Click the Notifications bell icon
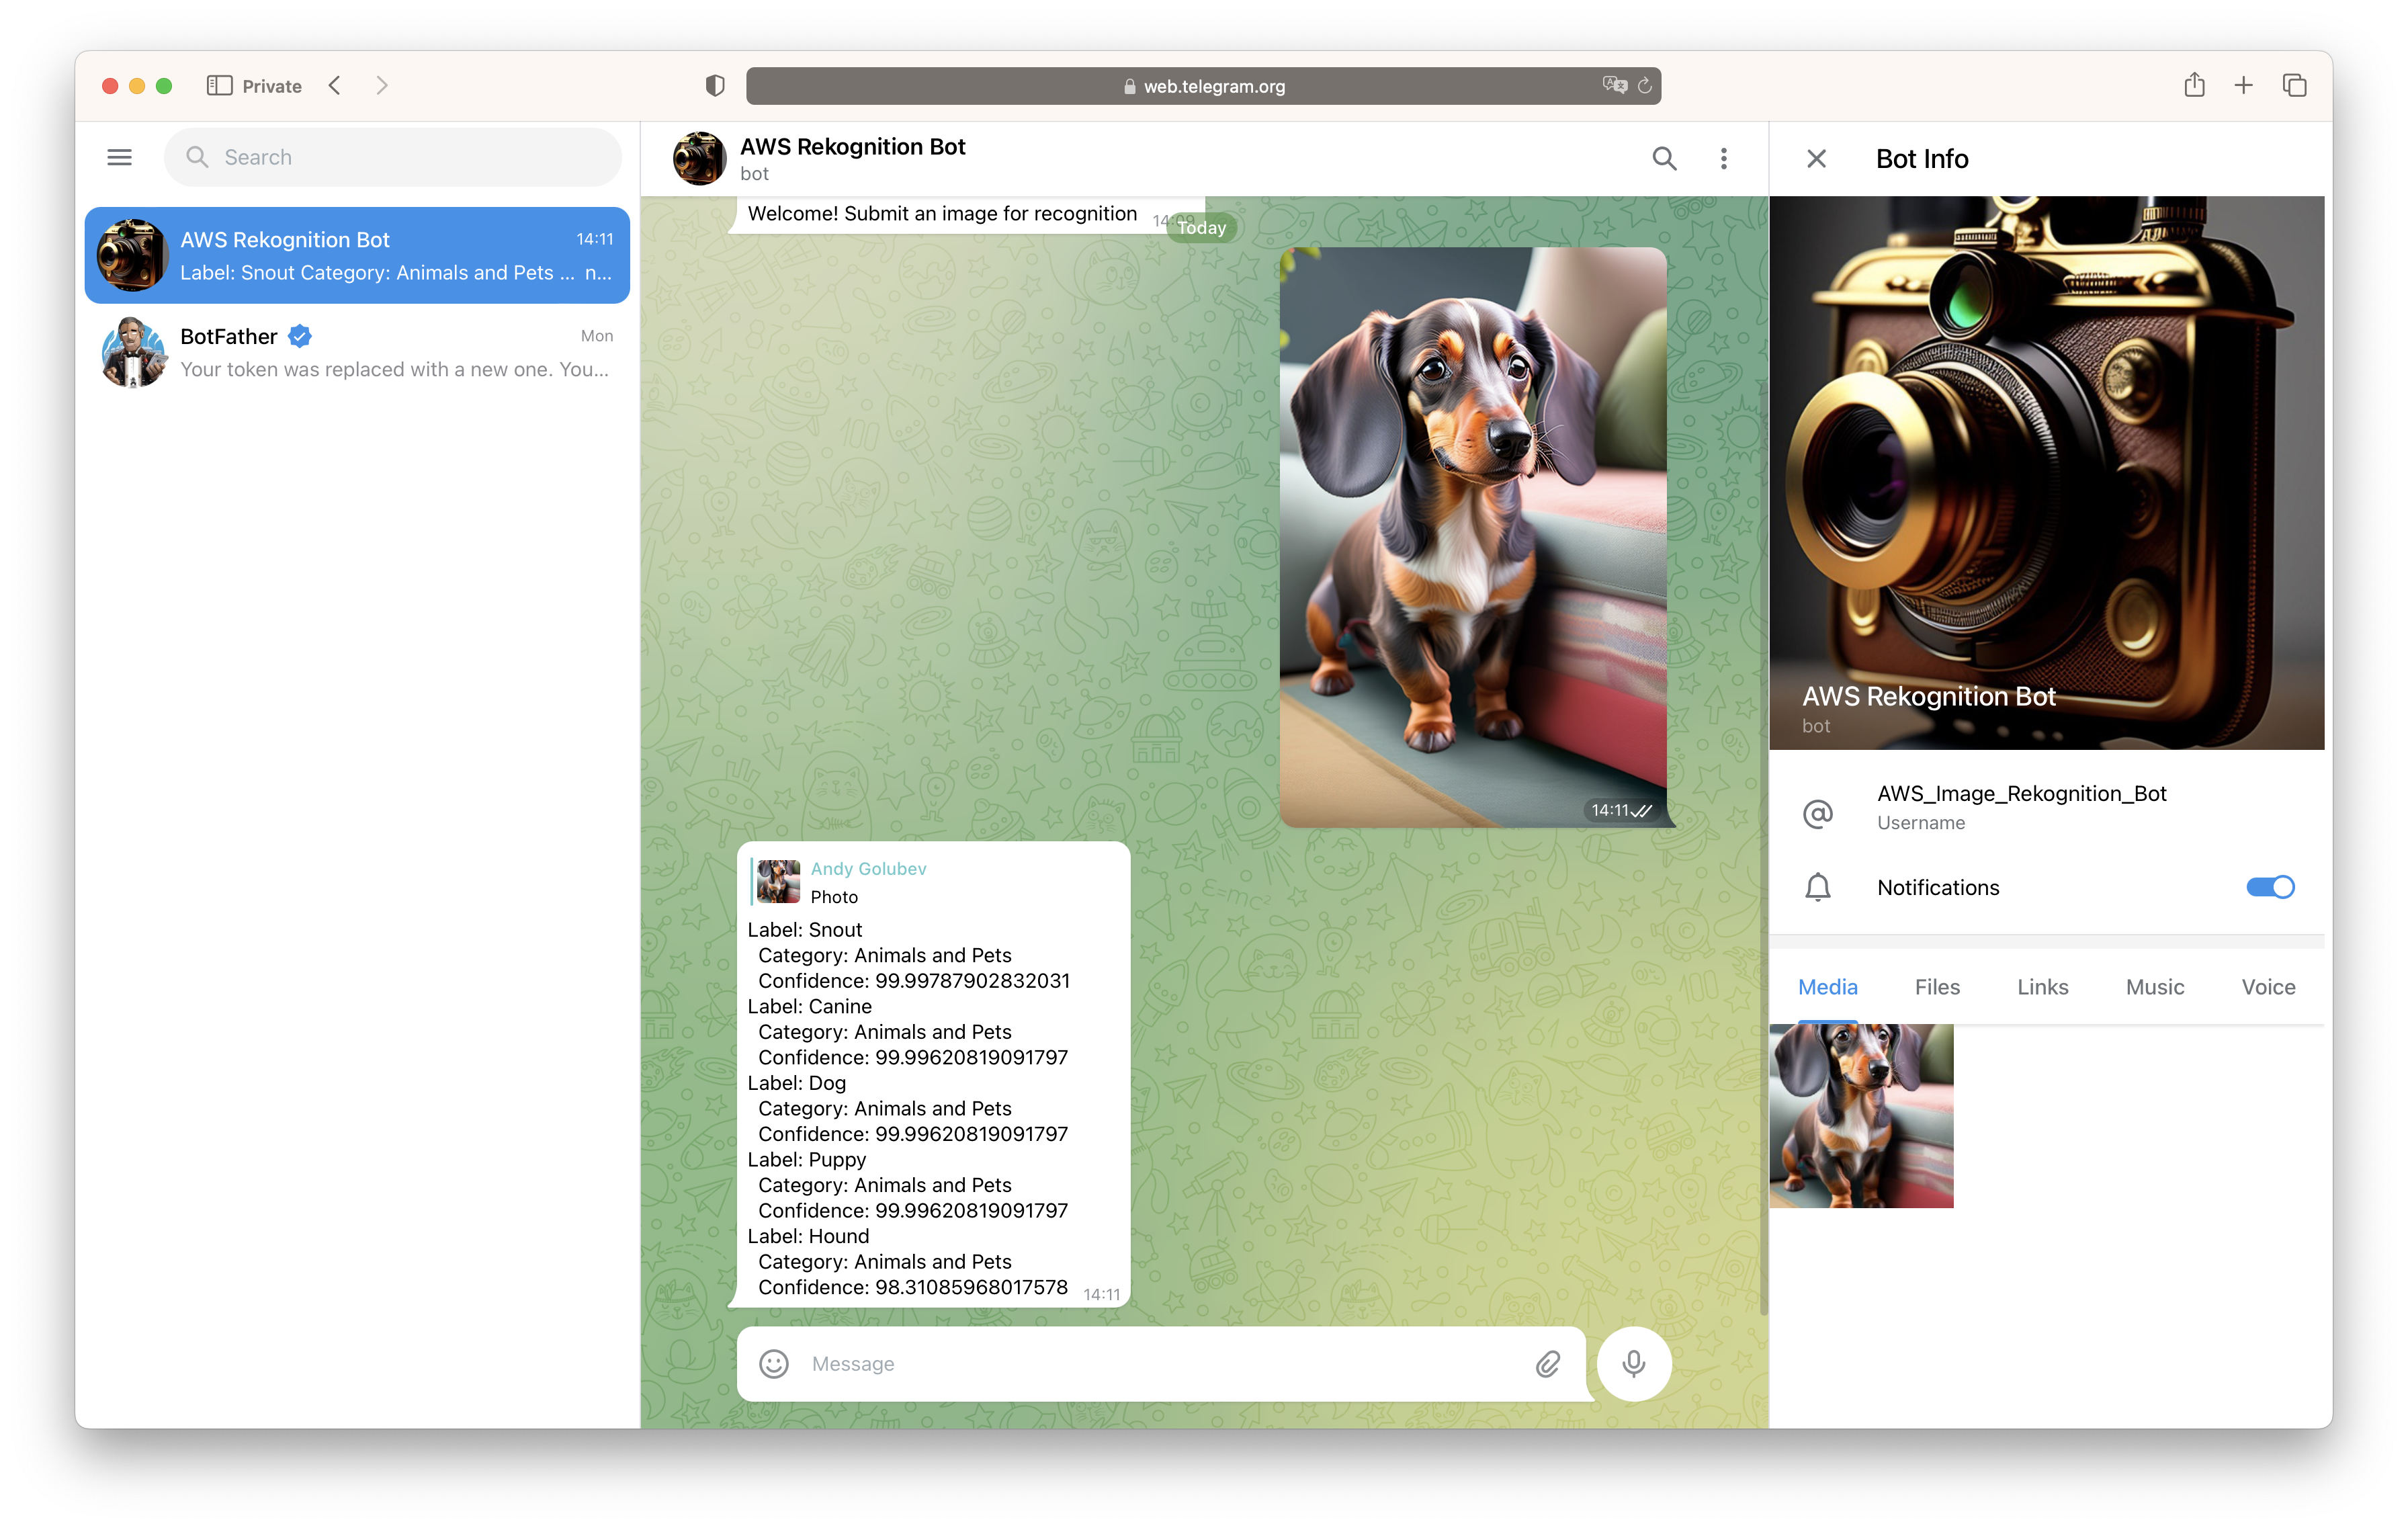 click(x=1817, y=887)
